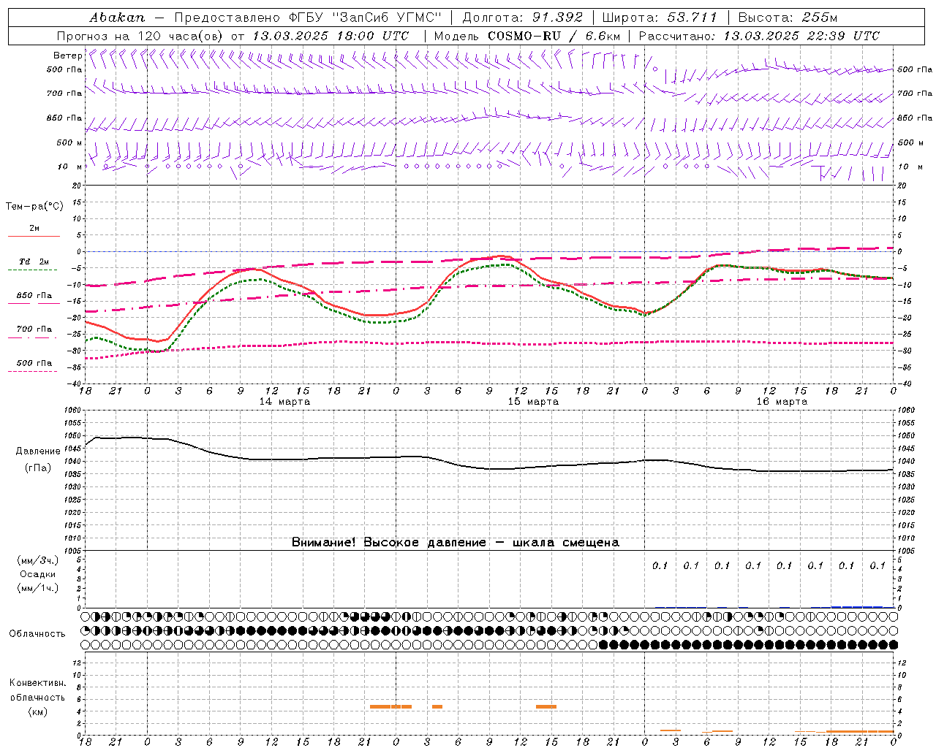Click the '(гПа)' pressure unit label

(x=38, y=468)
